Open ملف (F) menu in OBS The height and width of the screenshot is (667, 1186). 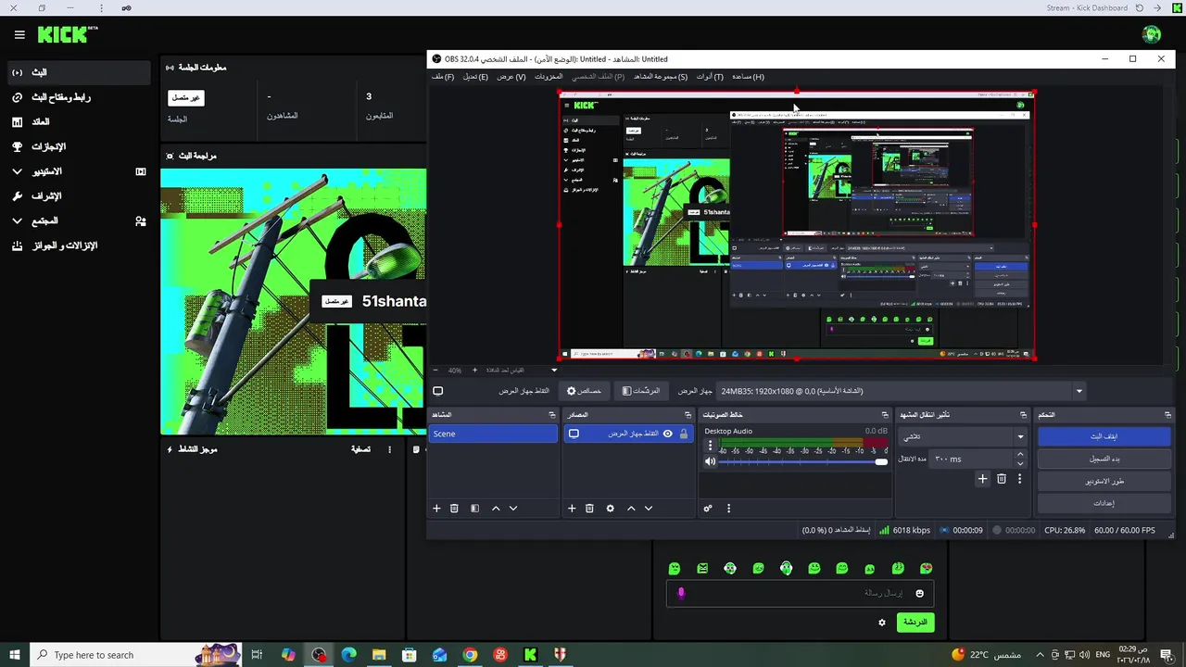443,77
